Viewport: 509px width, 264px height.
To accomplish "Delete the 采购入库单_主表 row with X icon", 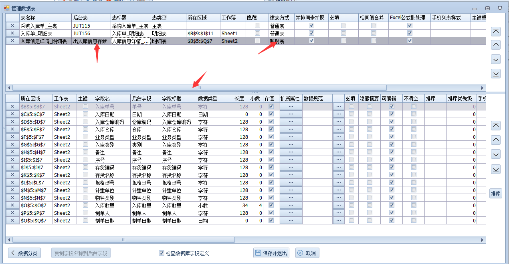I will click(12, 26).
